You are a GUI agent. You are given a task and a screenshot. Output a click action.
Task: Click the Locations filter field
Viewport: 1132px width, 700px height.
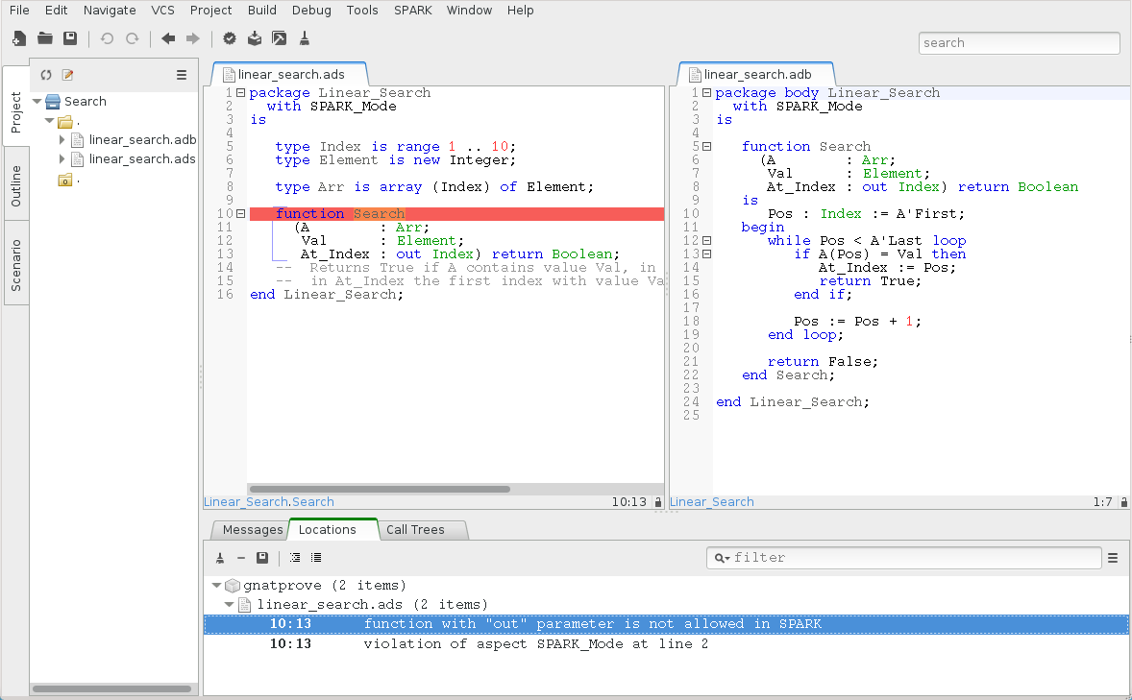904,558
